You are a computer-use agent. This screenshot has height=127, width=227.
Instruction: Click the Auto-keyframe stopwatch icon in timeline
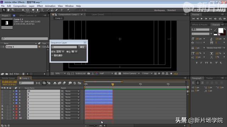(x=75, y=83)
